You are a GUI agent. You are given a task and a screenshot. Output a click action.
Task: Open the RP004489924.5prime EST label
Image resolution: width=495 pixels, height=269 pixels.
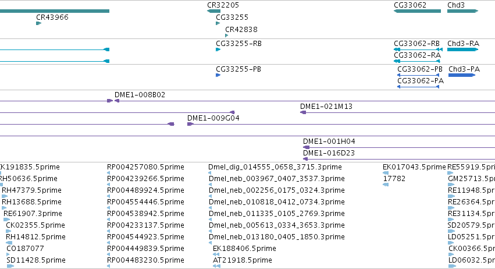tap(145, 190)
